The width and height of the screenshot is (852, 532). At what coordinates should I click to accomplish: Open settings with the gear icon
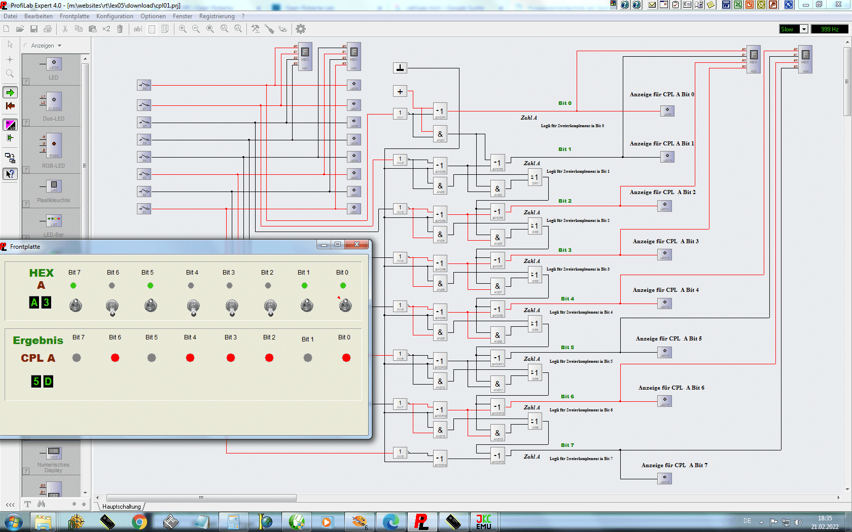(x=301, y=29)
